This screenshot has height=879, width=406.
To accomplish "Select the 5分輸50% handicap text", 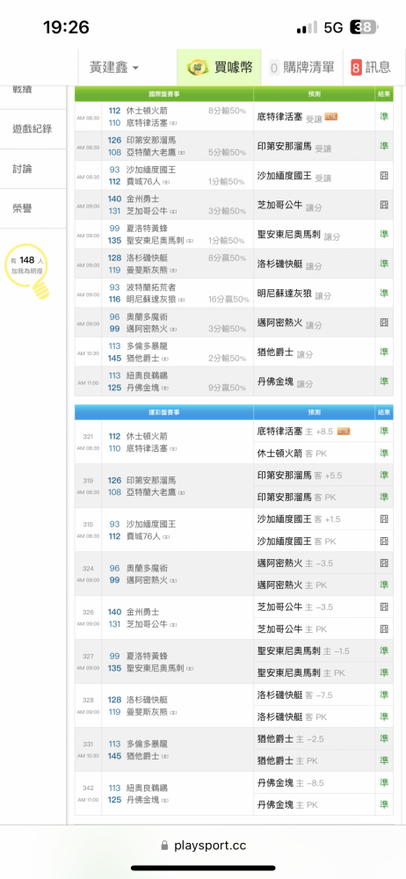I will point(227,152).
